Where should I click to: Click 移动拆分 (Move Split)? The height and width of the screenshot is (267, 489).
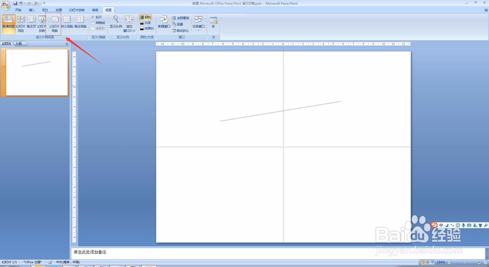180,31
